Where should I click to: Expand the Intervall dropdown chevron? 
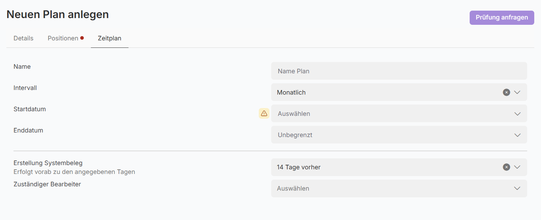coord(517,92)
